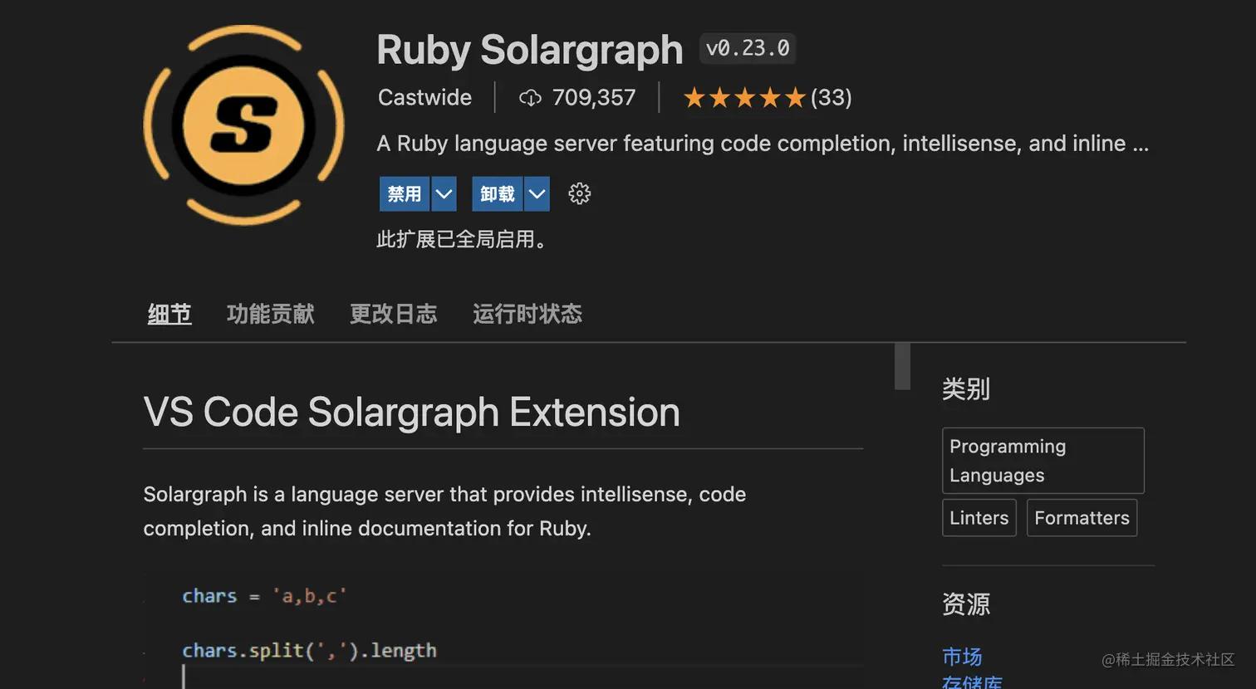Switch to the 细节 (Details) tab

coord(169,314)
